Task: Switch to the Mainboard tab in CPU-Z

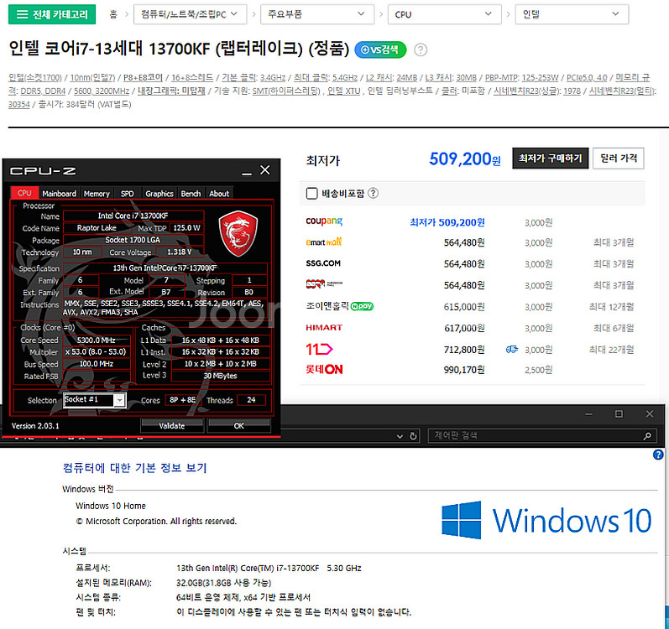Action: pyautogui.click(x=60, y=194)
